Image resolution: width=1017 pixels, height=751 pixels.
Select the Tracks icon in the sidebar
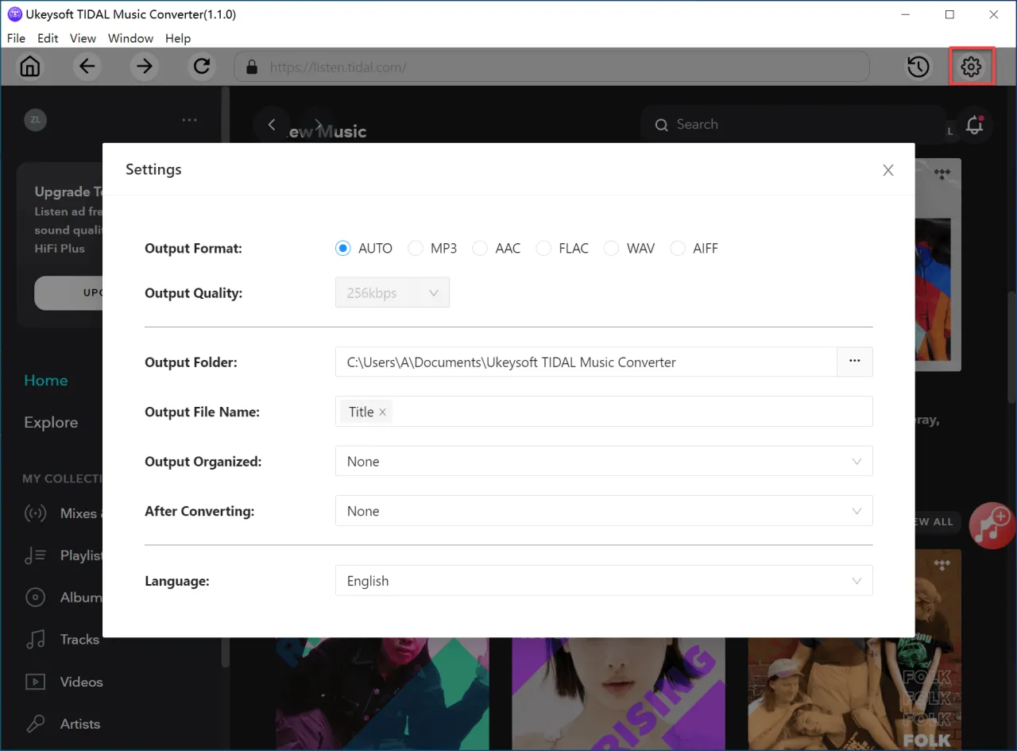pyautogui.click(x=36, y=639)
